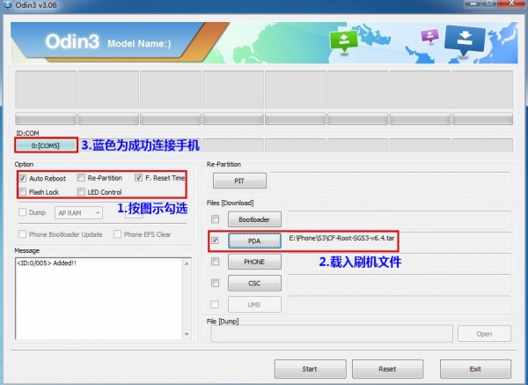
Task: Enable Phone Bootloader Update checkbox
Action: coord(23,234)
